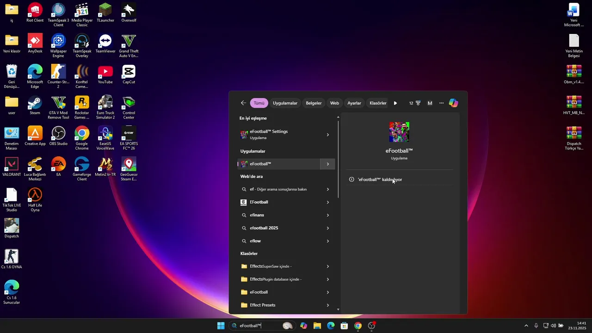Select AnyDesk desktop icon

pyautogui.click(x=35, y=43)
